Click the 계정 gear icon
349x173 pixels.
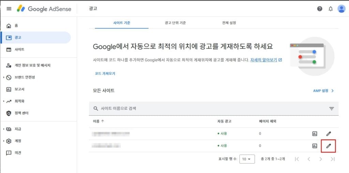9,141
